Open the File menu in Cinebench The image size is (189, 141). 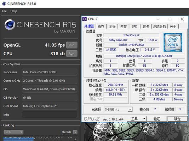click(x=4, y=11)
